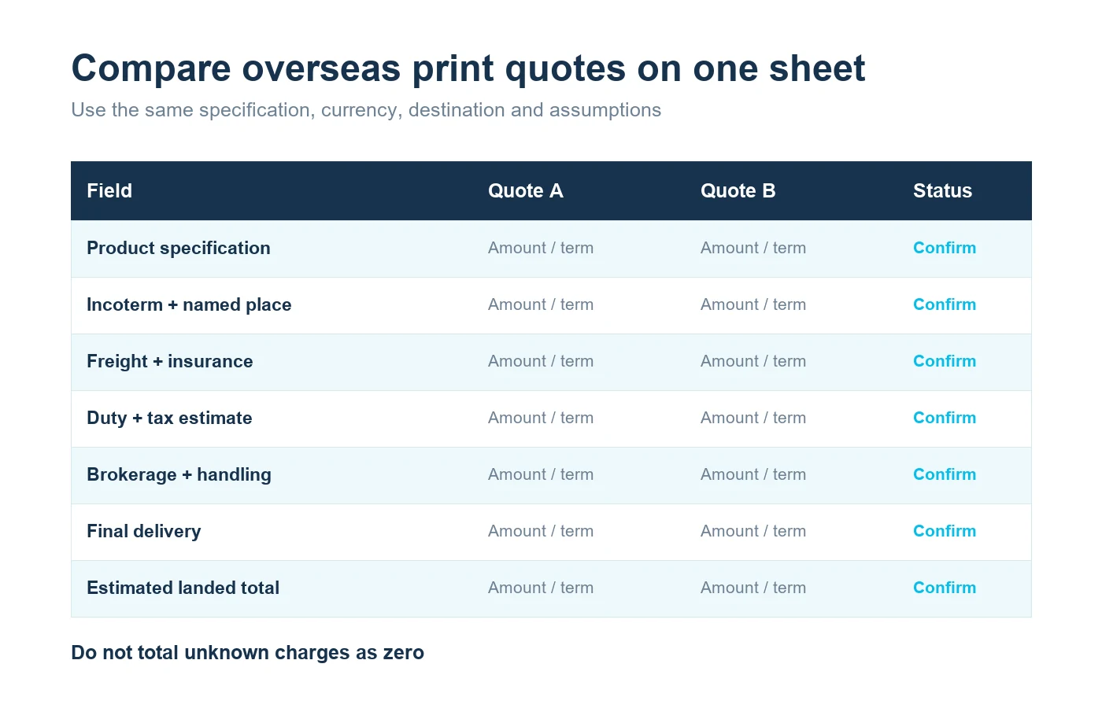The height and width of the screenshot is (708, 1102).
Task: Click the Estimated landed total label
Action: point(183,588)
